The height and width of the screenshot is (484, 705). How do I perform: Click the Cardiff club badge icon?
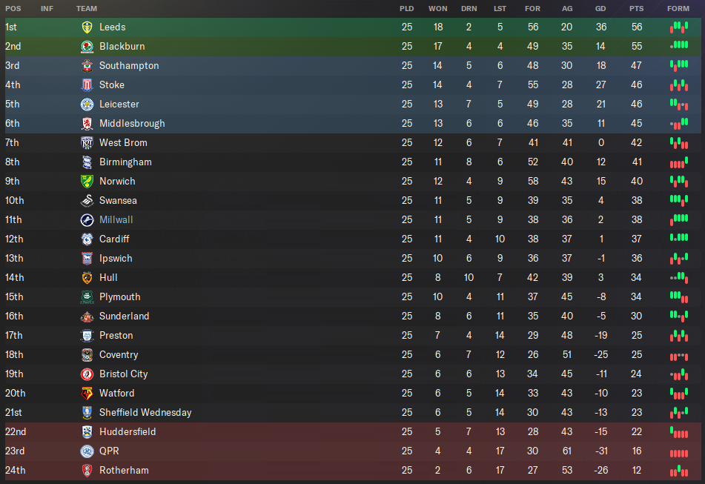(87, 239)
